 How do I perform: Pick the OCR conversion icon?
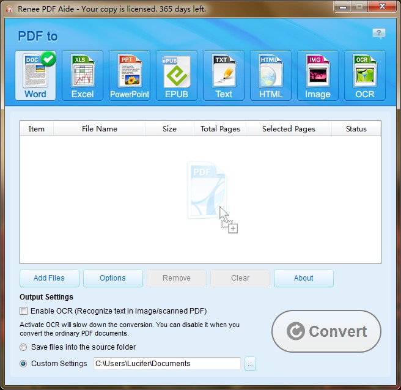click(x=365, y=75)
